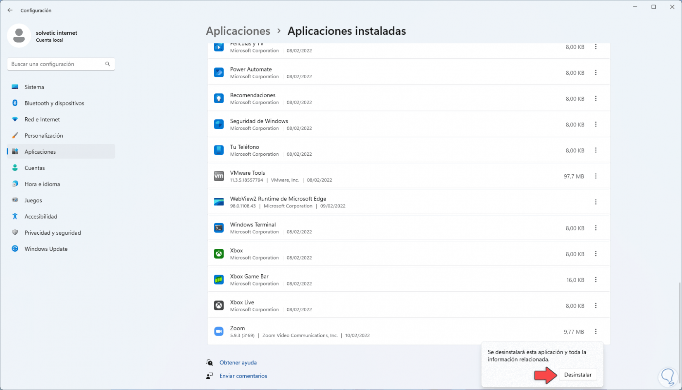Close the Configuración window

point(672,7)
